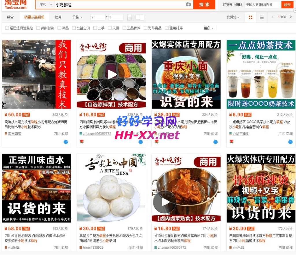The width and height of the screenshot is (296, 255).
Task: Switch to list view layout icon
Action: (x=262, y=17)
